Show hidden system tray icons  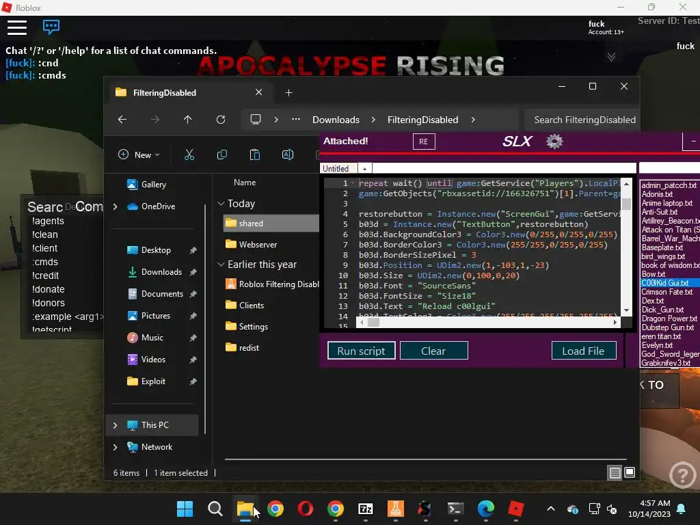551,509
